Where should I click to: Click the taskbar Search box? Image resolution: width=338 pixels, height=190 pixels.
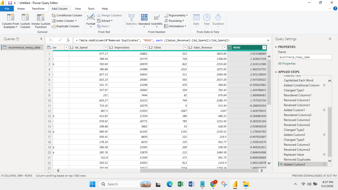click(x=125, y=184)
